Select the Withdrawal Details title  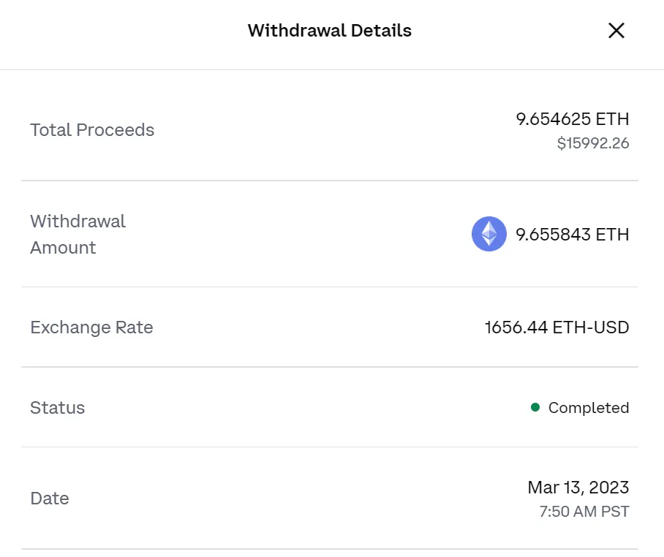point(329,31)
